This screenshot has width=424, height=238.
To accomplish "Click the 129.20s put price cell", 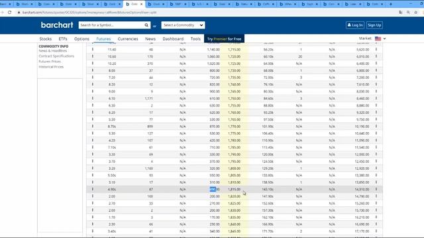I will pyautogui.click(x=268, y=168).
